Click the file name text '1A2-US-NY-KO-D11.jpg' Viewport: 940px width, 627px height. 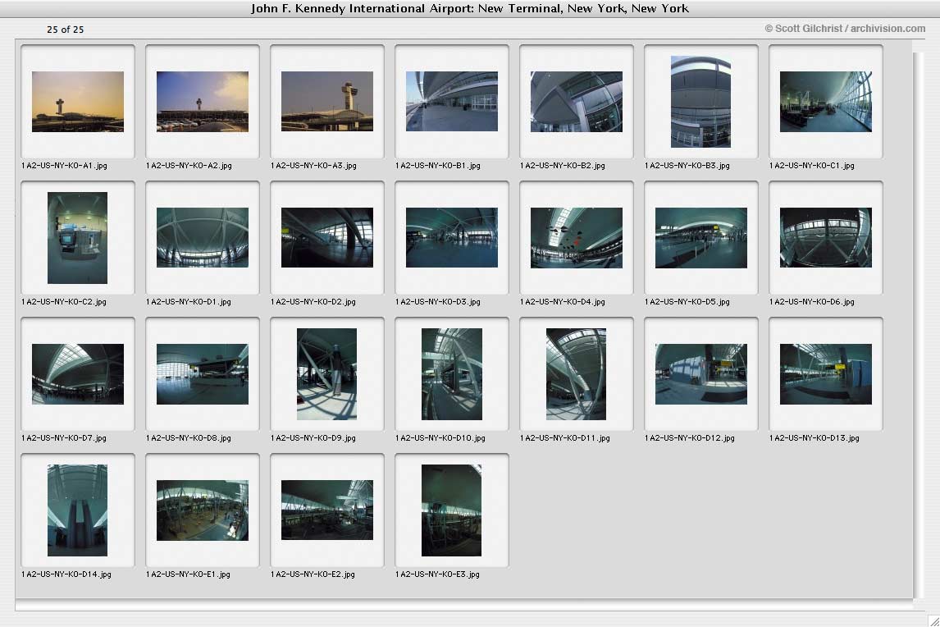[x=564, y=438]
